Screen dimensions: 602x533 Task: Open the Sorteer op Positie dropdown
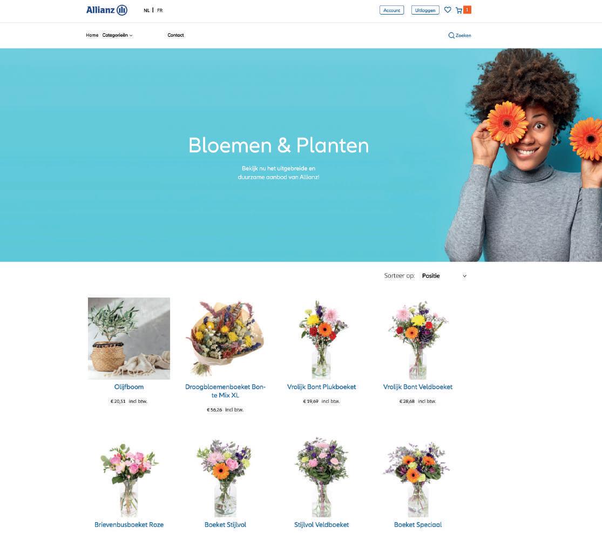click(x=444, y=276)
